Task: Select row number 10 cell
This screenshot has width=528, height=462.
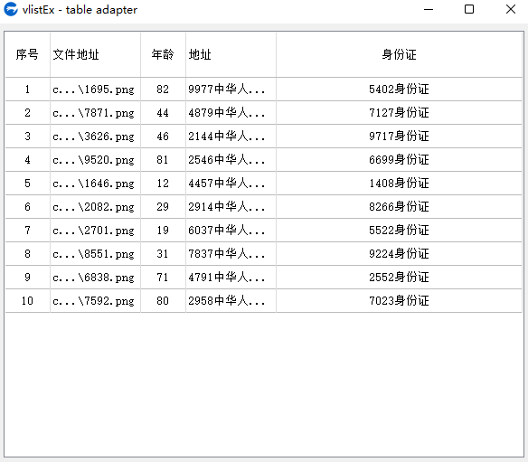Action: coord(27,301)
